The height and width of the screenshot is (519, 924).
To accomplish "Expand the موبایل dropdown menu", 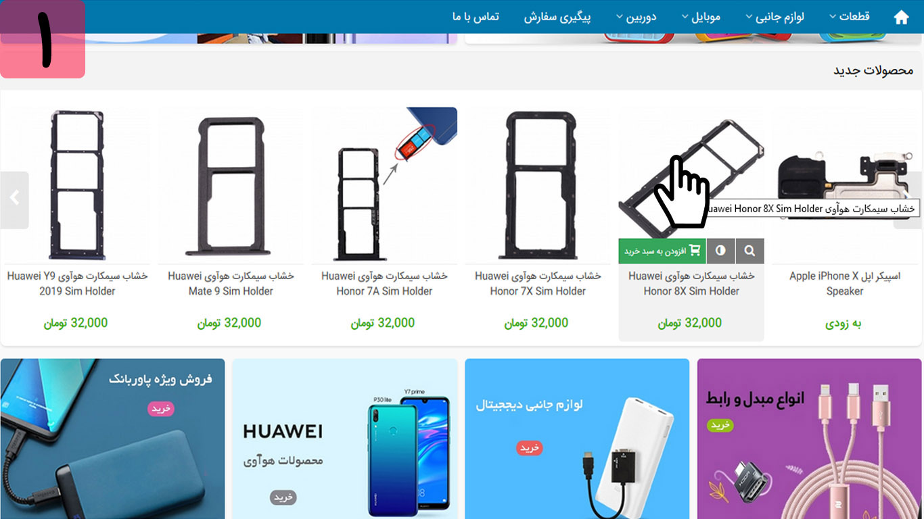I will [x=700, y=17].
